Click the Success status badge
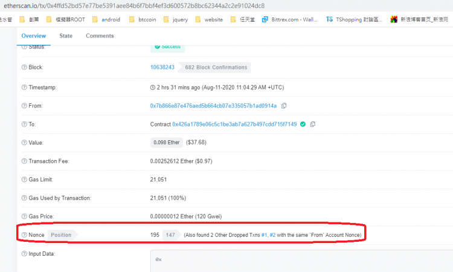Image resolution: width=453 pixels, height=272 pixels. [167, 47]
